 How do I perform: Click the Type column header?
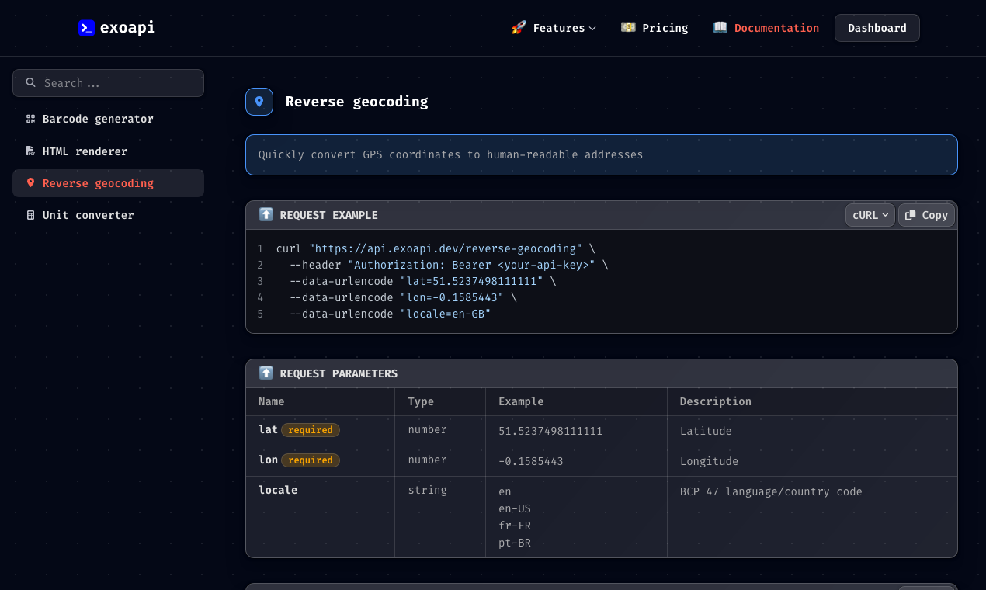421,401
